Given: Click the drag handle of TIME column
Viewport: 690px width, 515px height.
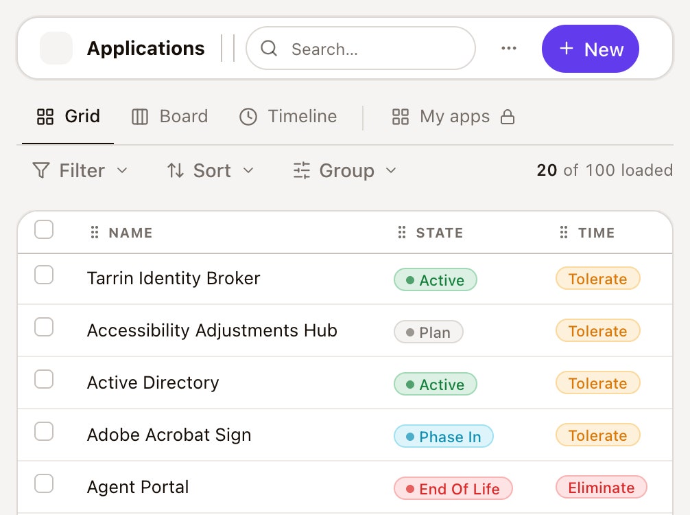Looking at the screenshot, I should click(x=563, y=232).
